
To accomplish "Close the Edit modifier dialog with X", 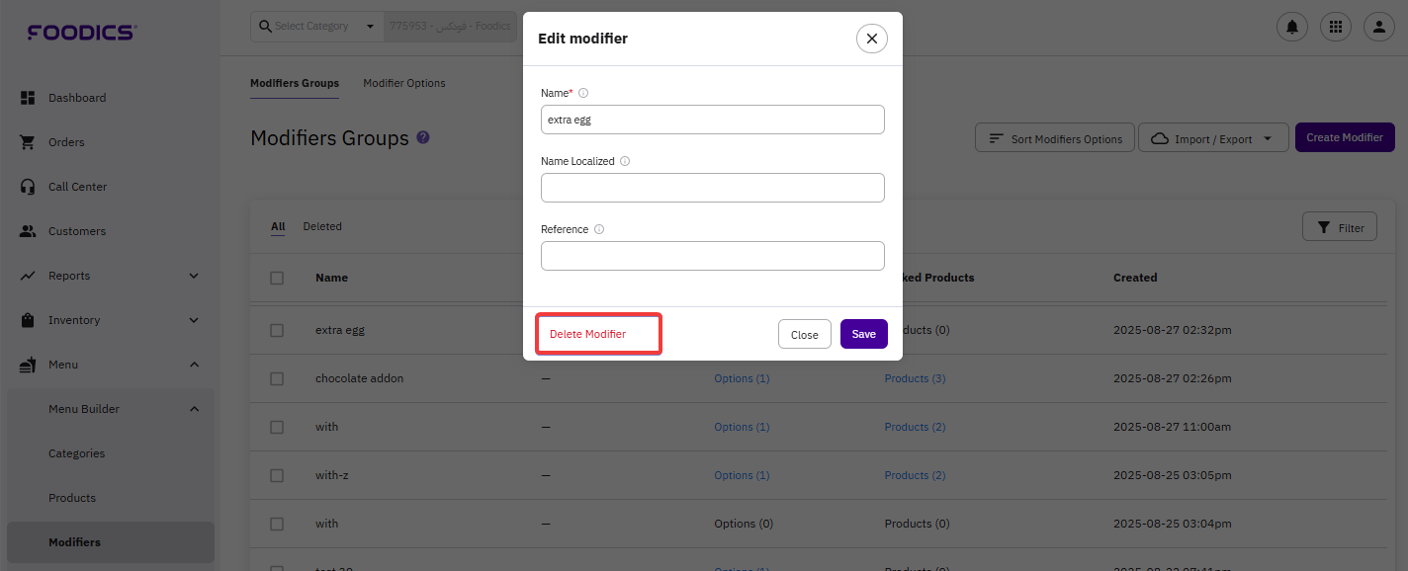I will (x=871, y=39).
